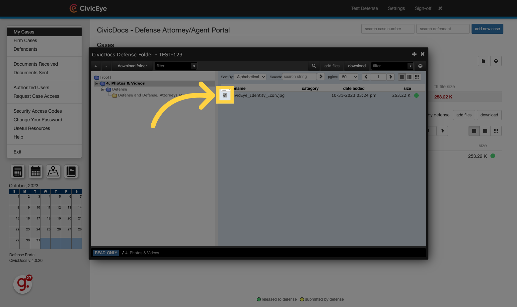Click the print icon in folder toolbar
This screenshot has width=517, height=307.
(x=420, y=66)
